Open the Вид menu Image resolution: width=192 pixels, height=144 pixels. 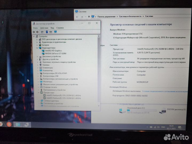pyautogui.click(x=52, y=28)
